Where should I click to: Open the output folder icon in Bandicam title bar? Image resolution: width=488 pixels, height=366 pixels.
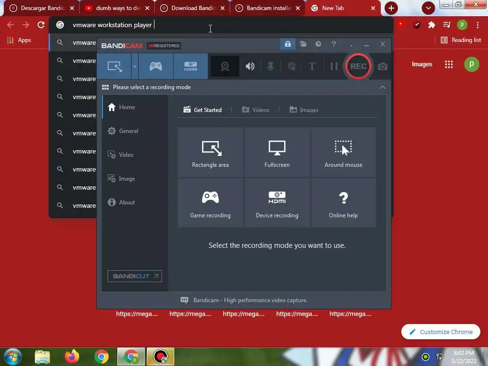click(303, 44)
